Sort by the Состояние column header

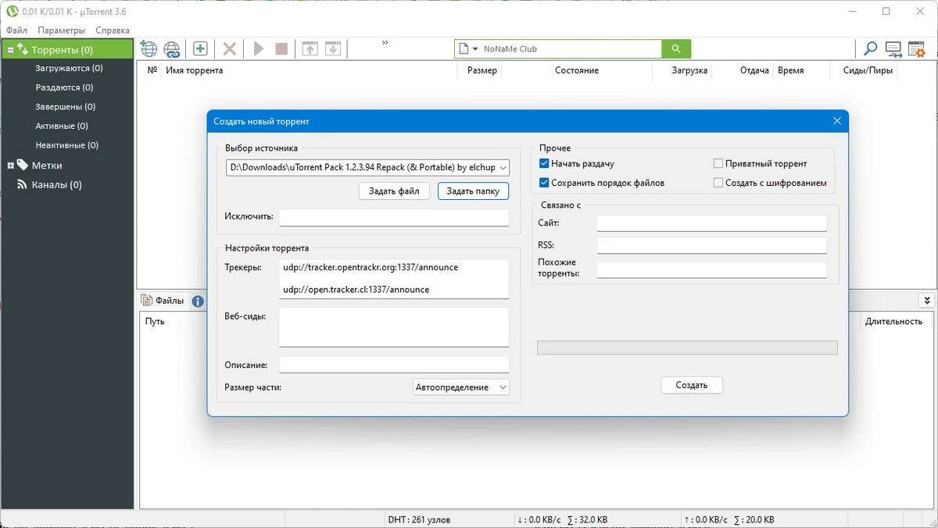577,70
